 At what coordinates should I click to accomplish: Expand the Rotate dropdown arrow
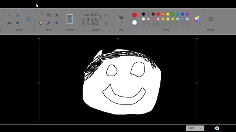point(22,15)
